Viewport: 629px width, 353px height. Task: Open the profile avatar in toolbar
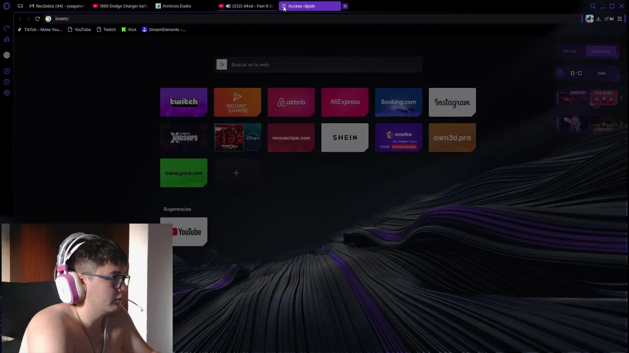[589, 19]
